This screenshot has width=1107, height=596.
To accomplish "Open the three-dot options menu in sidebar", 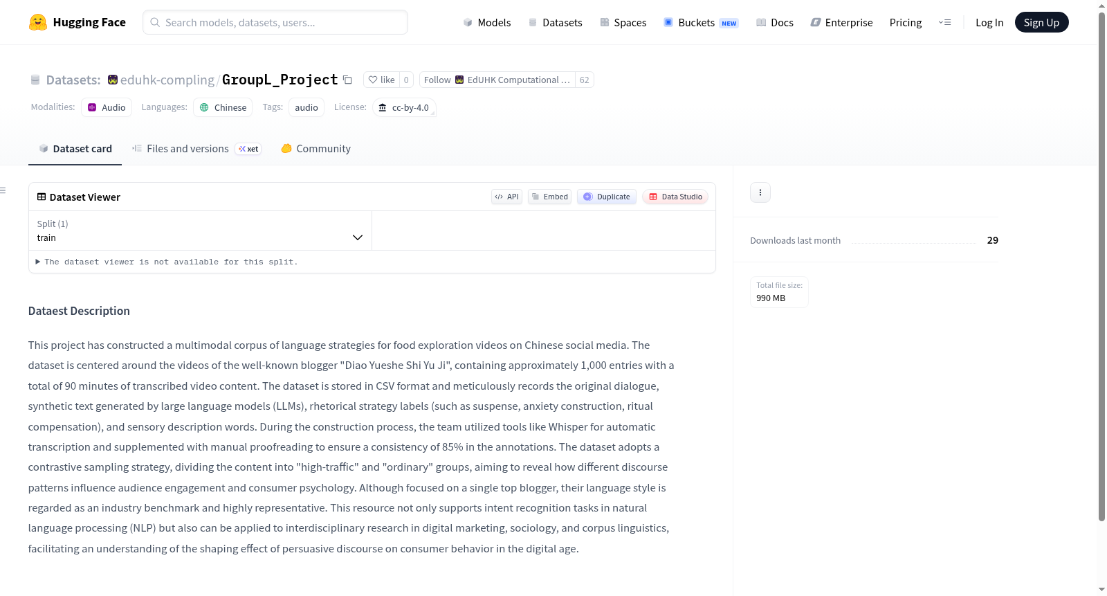I will pyautogui.click(x=760, y=192).
